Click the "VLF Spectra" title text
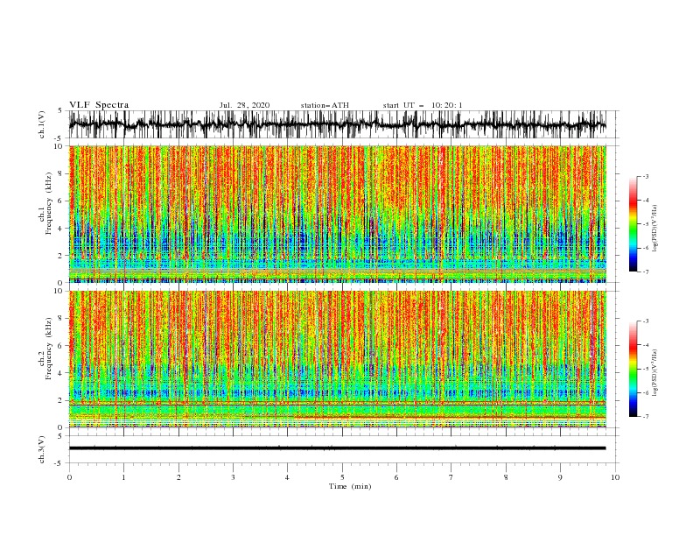Viewport: 693px width, 536px height. pyautogui.click(x=99, y=105)
